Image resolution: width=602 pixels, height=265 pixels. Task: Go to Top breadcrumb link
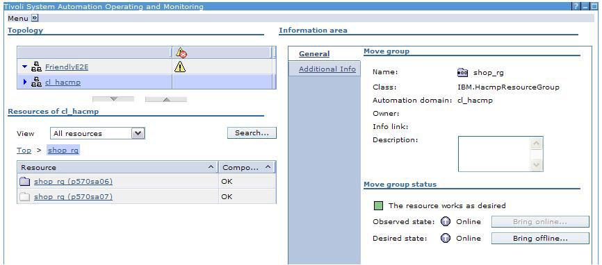coord(24,150)
